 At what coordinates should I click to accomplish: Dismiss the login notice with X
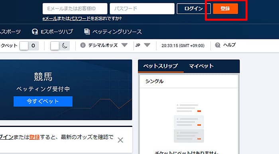tap(120, 140)
